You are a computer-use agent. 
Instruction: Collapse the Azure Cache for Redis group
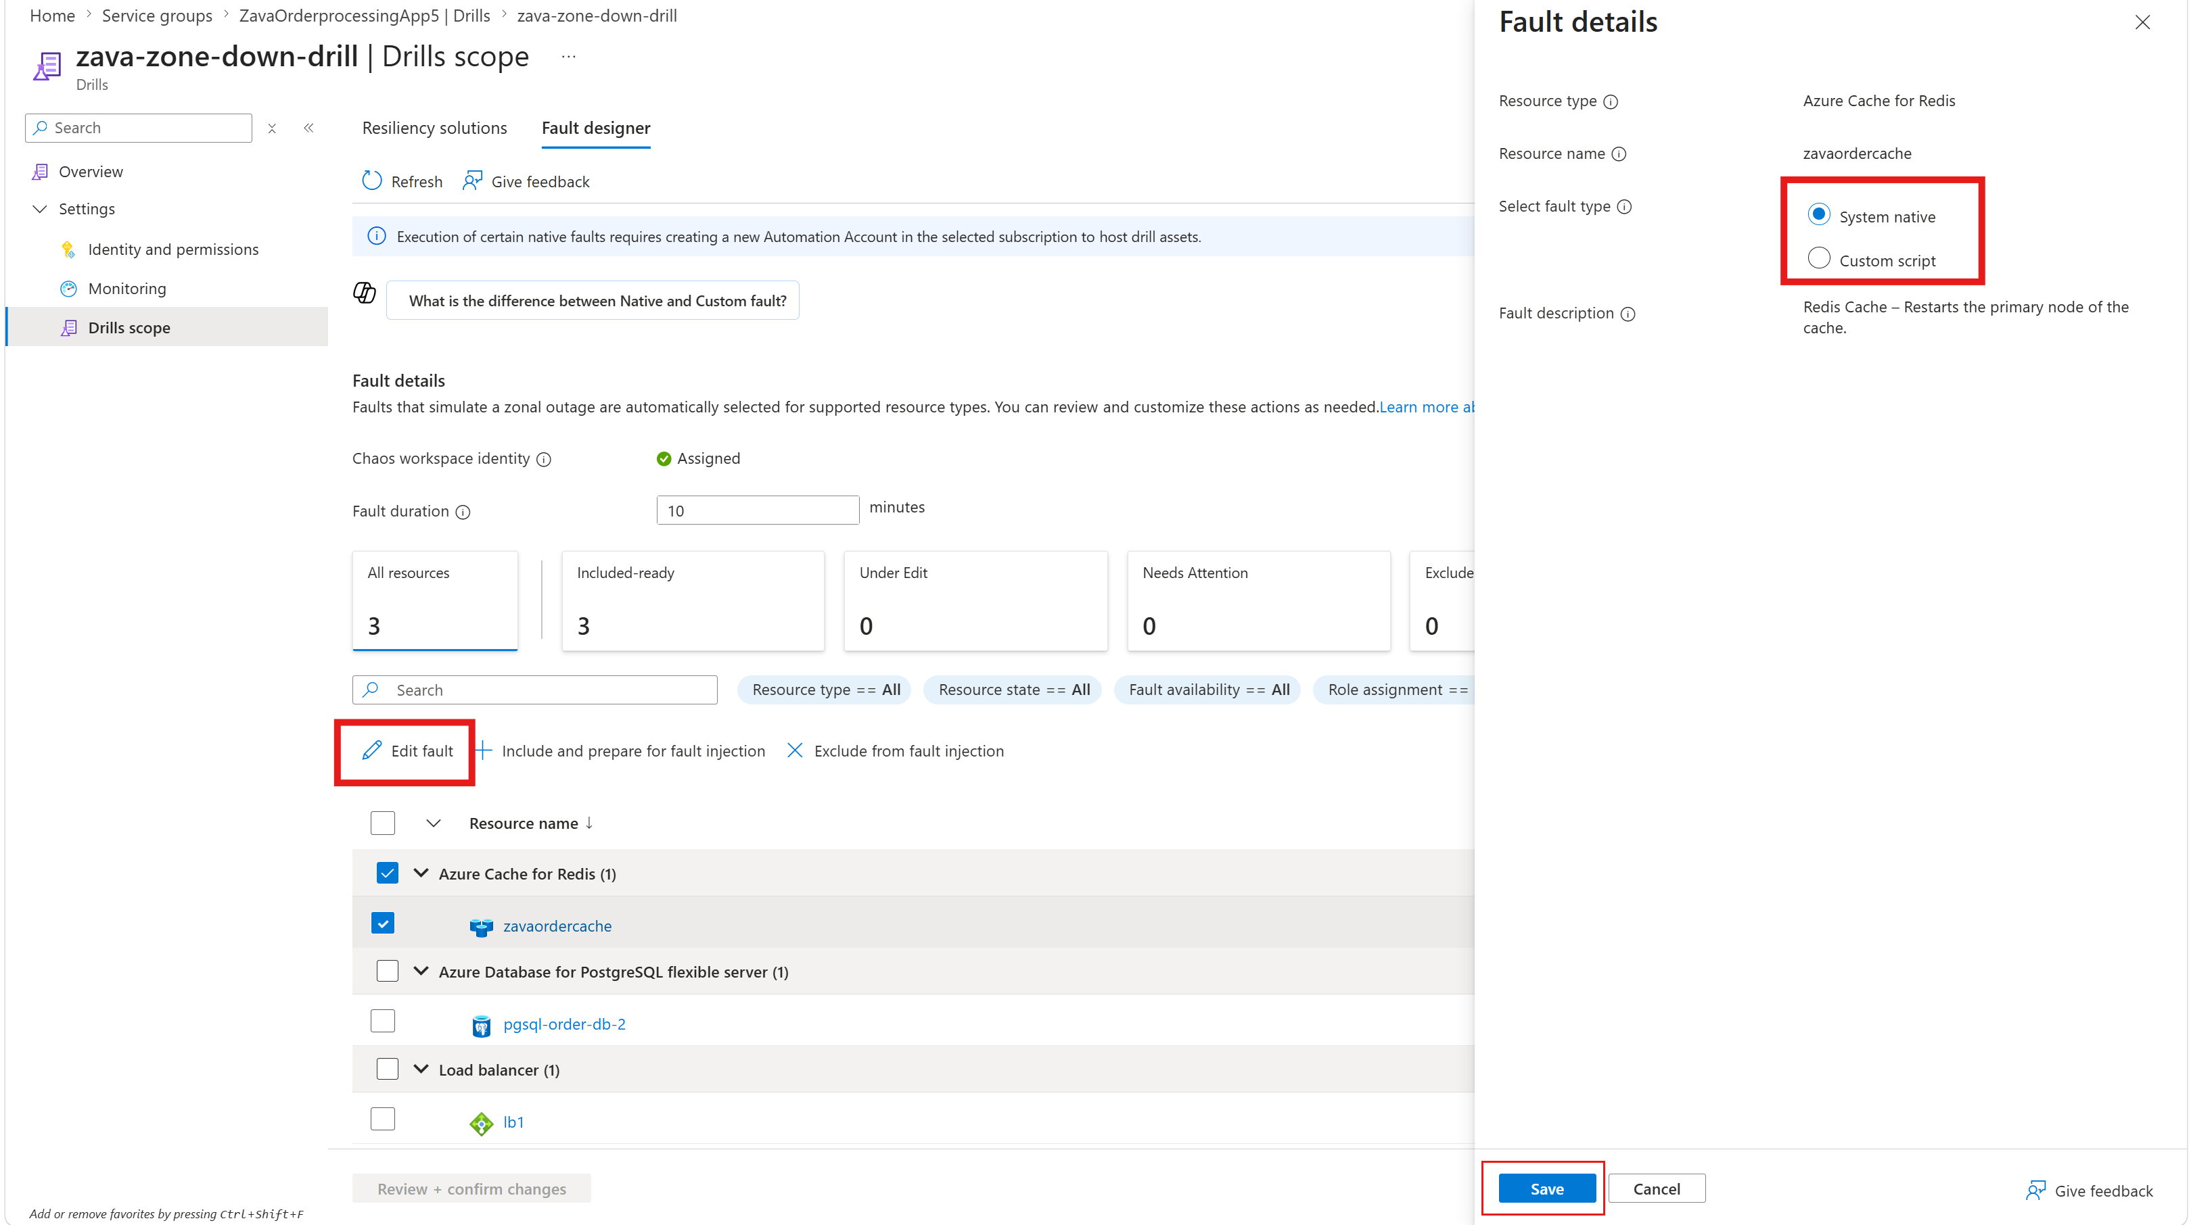pyautogui.click(x=421, y=873)
